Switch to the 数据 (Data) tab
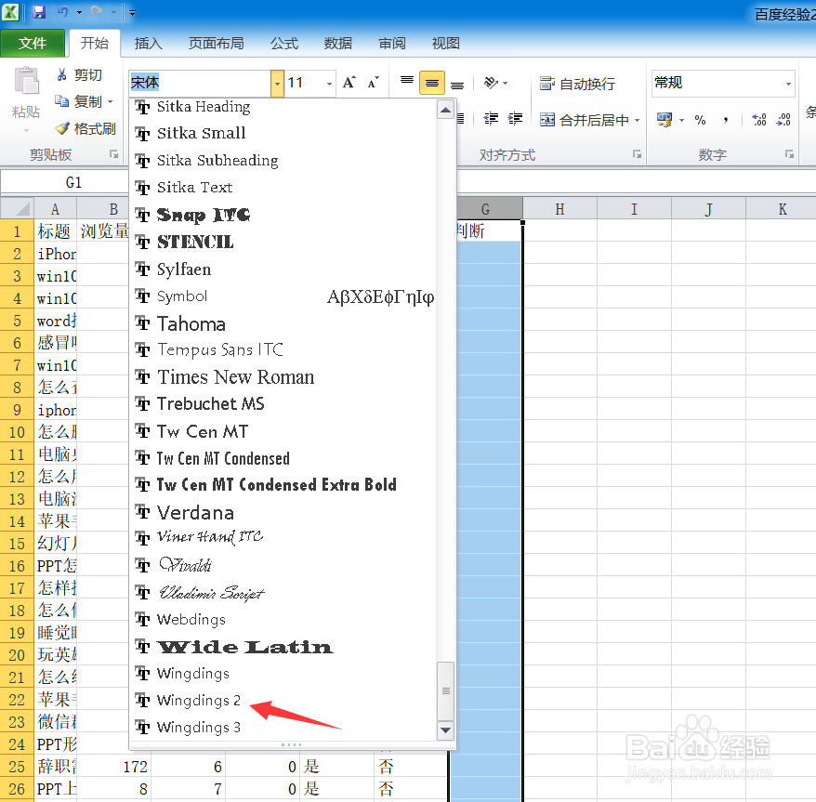Viewport: 816px width, 802px height. tap(338, 43)
